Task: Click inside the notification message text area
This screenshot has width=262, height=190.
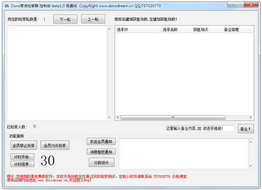Action: [184, 154]
